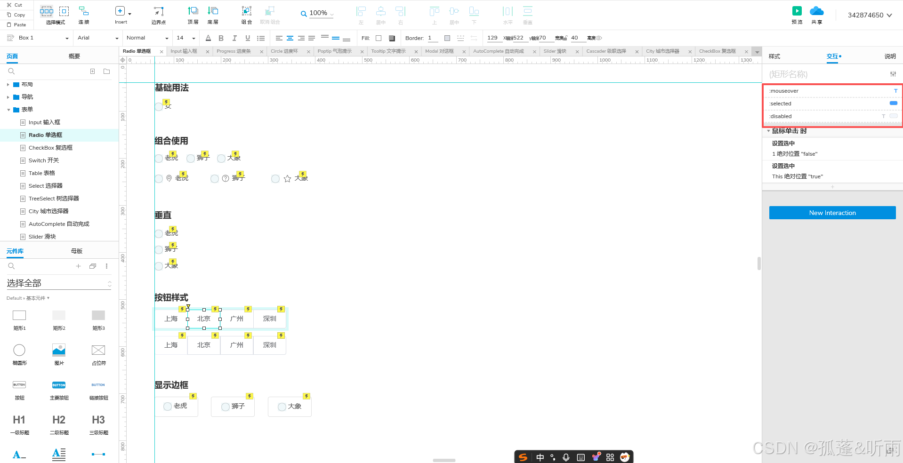
Task: Expand the 布局 folder
Action: 8,85
